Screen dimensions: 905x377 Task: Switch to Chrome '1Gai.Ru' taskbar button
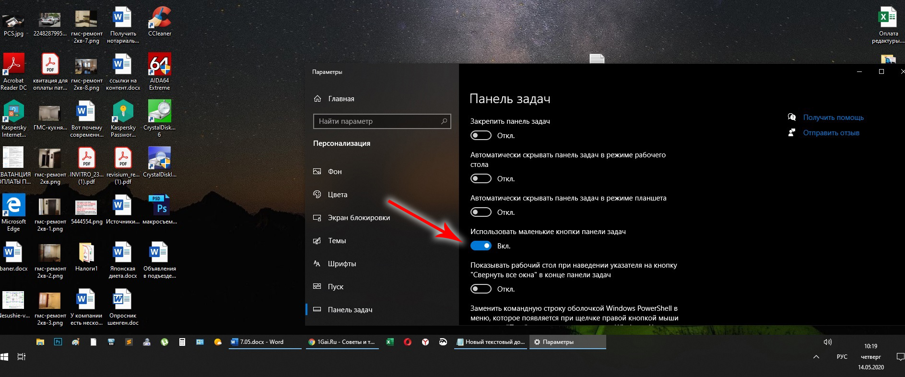(342, 342)
